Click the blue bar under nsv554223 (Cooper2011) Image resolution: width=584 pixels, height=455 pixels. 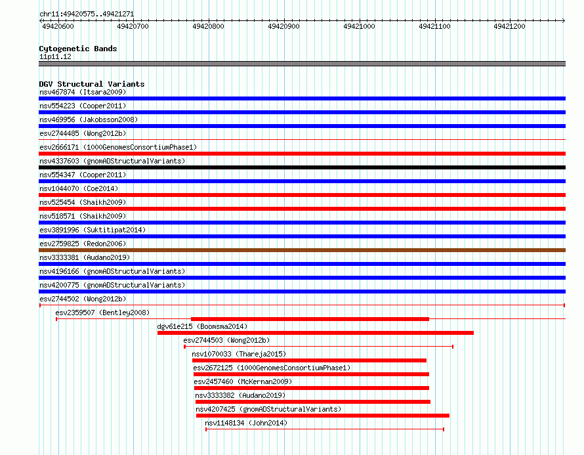302,112
